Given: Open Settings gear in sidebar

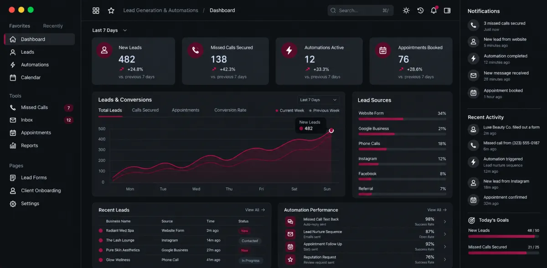Looking at the screenshot, I should [39, 203].
